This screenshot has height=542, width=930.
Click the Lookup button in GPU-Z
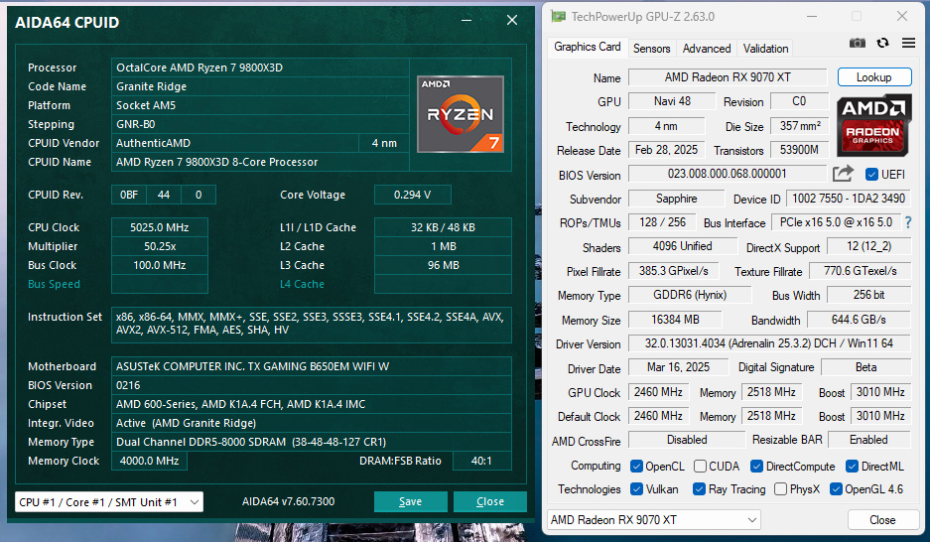[873, 77]
